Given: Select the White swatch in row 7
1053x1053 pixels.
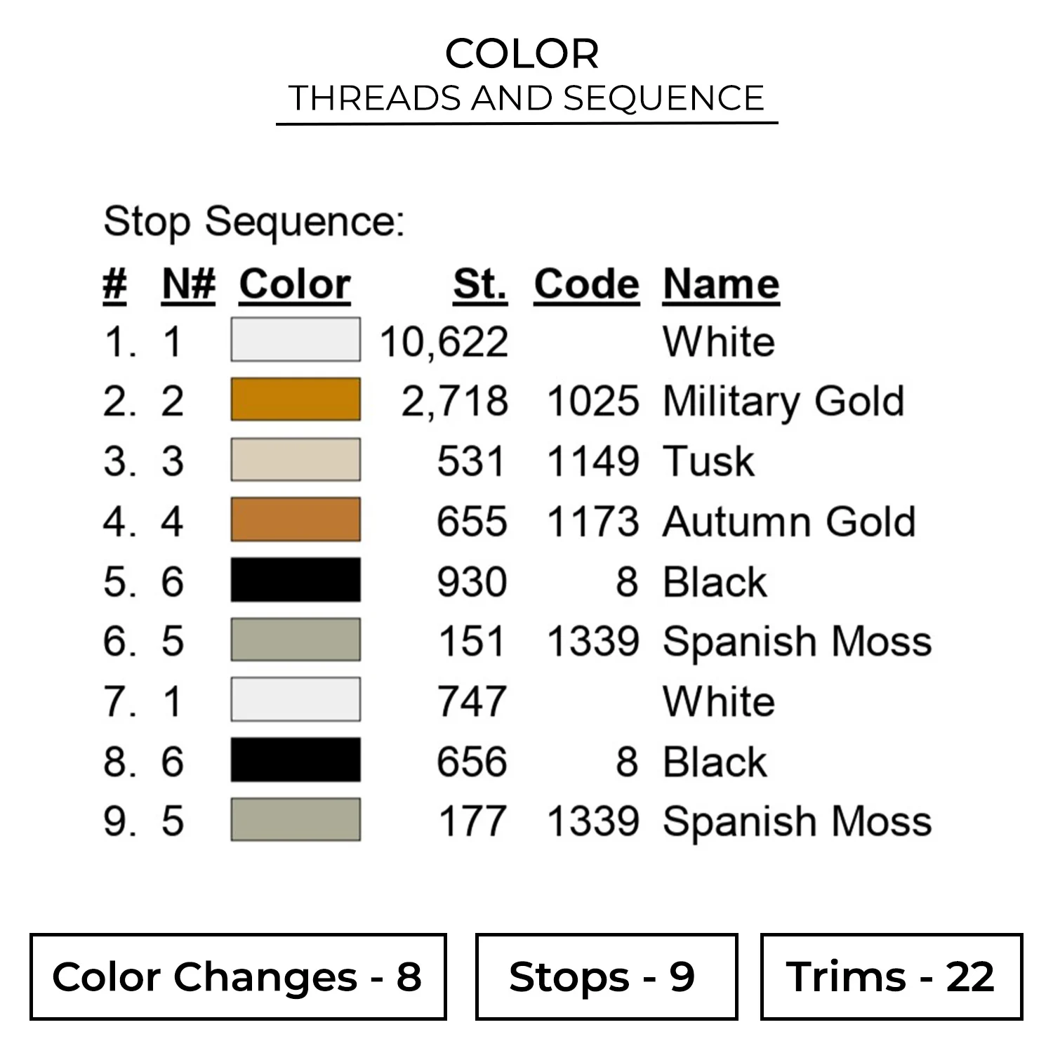Looking at the screenshot, I should (x=296, y=699).
